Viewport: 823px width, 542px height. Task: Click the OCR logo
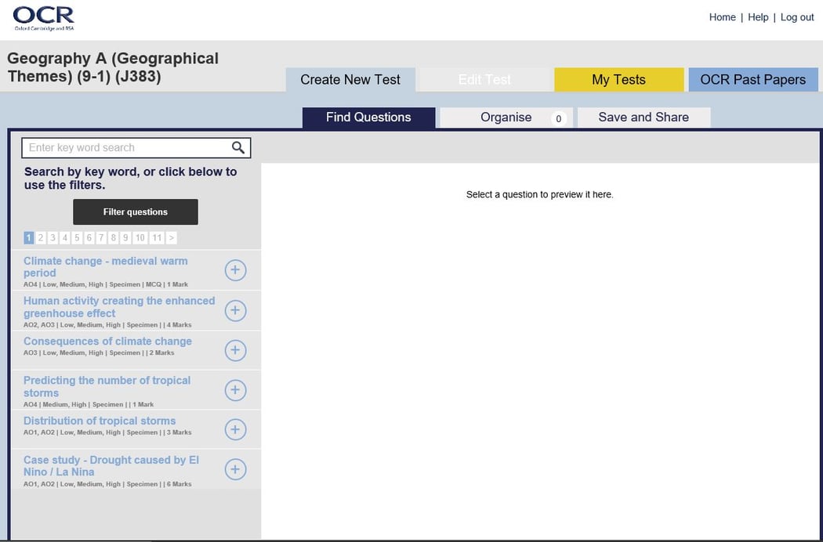click(x=43, y=17)
